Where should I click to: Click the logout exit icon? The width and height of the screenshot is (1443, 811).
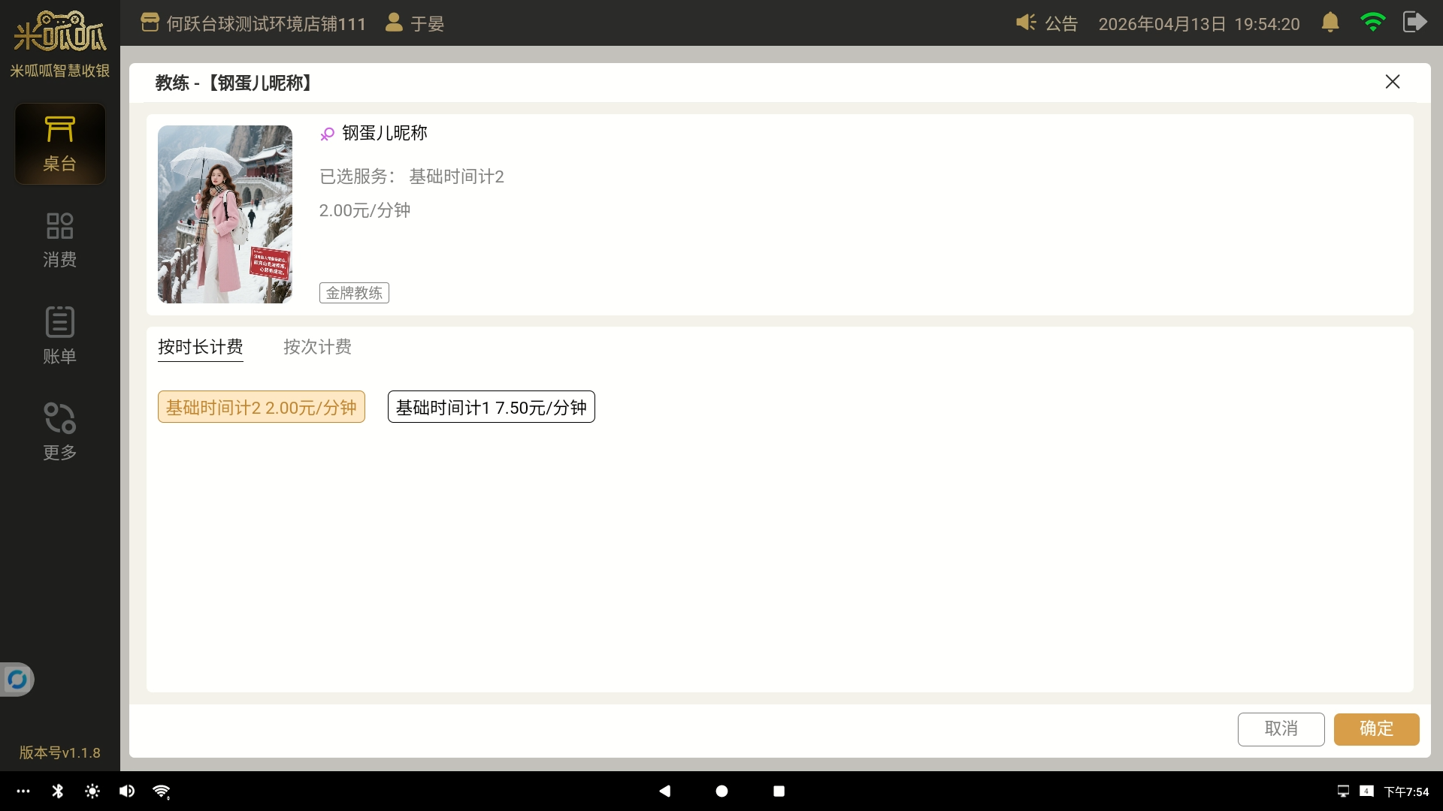point(1414,23)
